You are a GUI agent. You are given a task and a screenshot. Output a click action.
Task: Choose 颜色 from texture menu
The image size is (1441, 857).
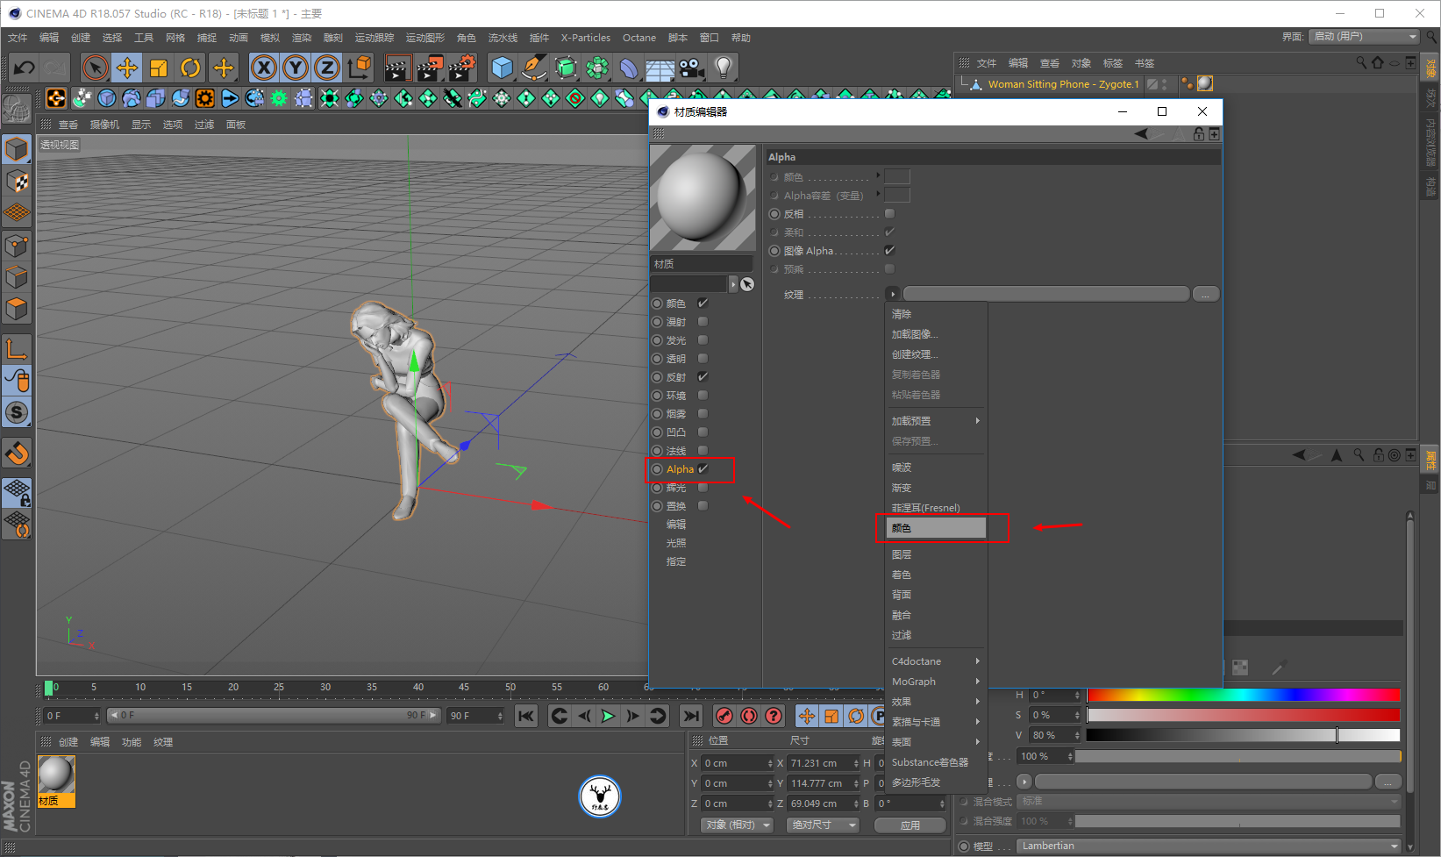coord(936,528)
